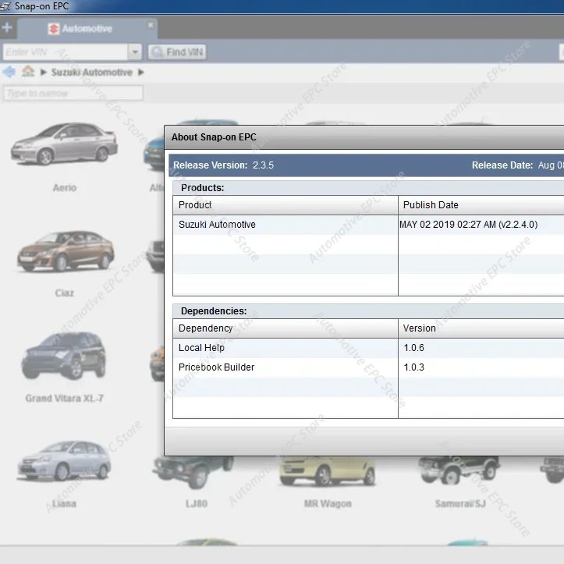This screenshot has width=564, height=564.
Task: Click the Aerio label
Action: click(65, 188)
